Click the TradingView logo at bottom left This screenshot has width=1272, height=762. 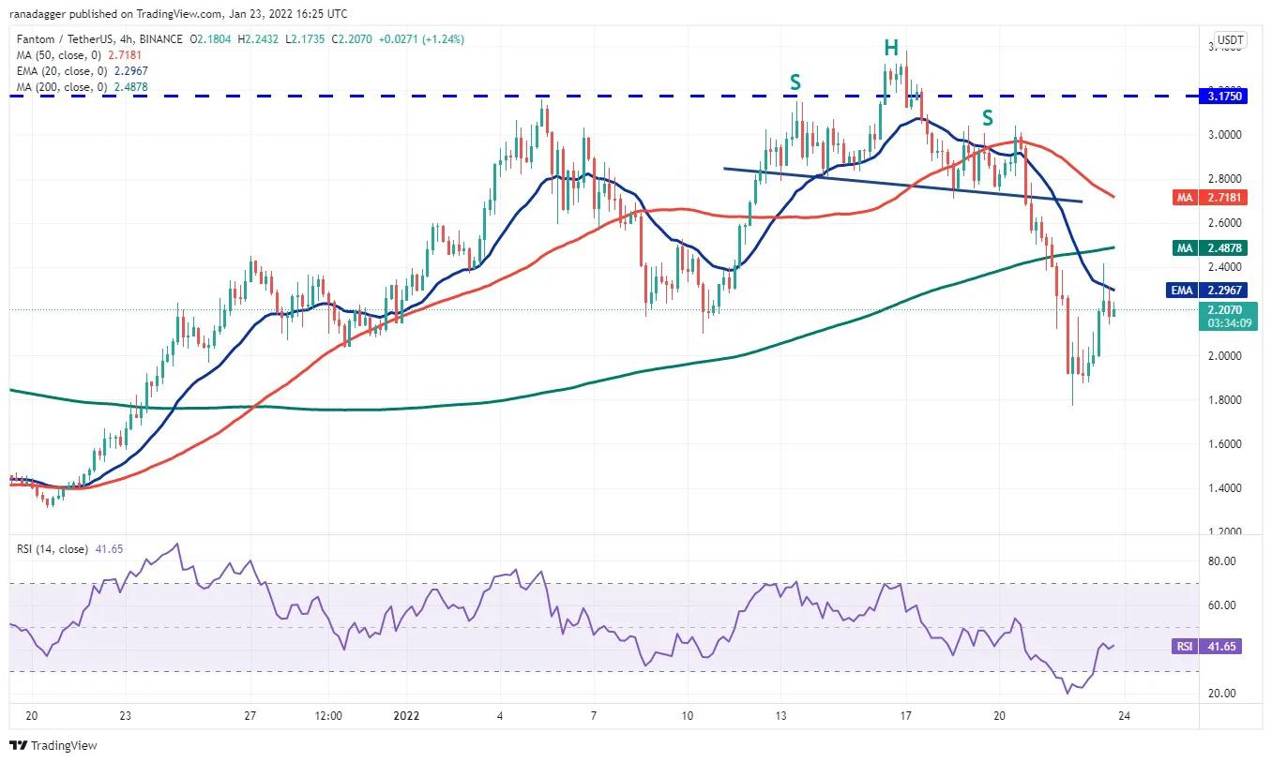click(16, 745)
